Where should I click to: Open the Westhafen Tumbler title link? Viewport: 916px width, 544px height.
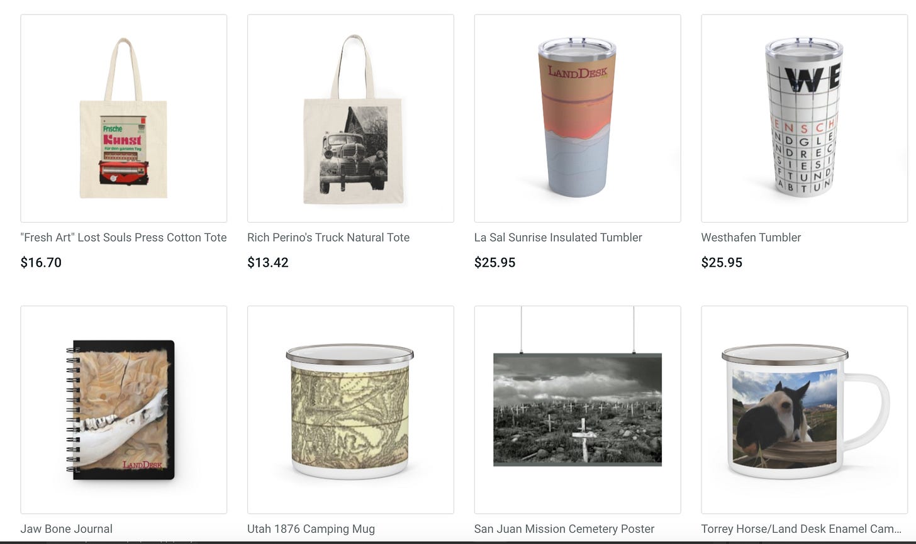click(x=751, y=238)
